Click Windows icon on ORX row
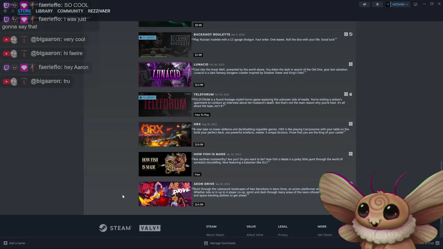This screenshot has height=249, width=443. point(351,124)
